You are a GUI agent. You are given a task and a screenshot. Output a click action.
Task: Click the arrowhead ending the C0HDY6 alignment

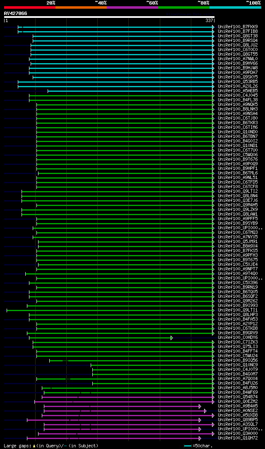171,338
